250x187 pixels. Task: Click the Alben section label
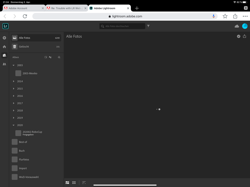(16, 57)
